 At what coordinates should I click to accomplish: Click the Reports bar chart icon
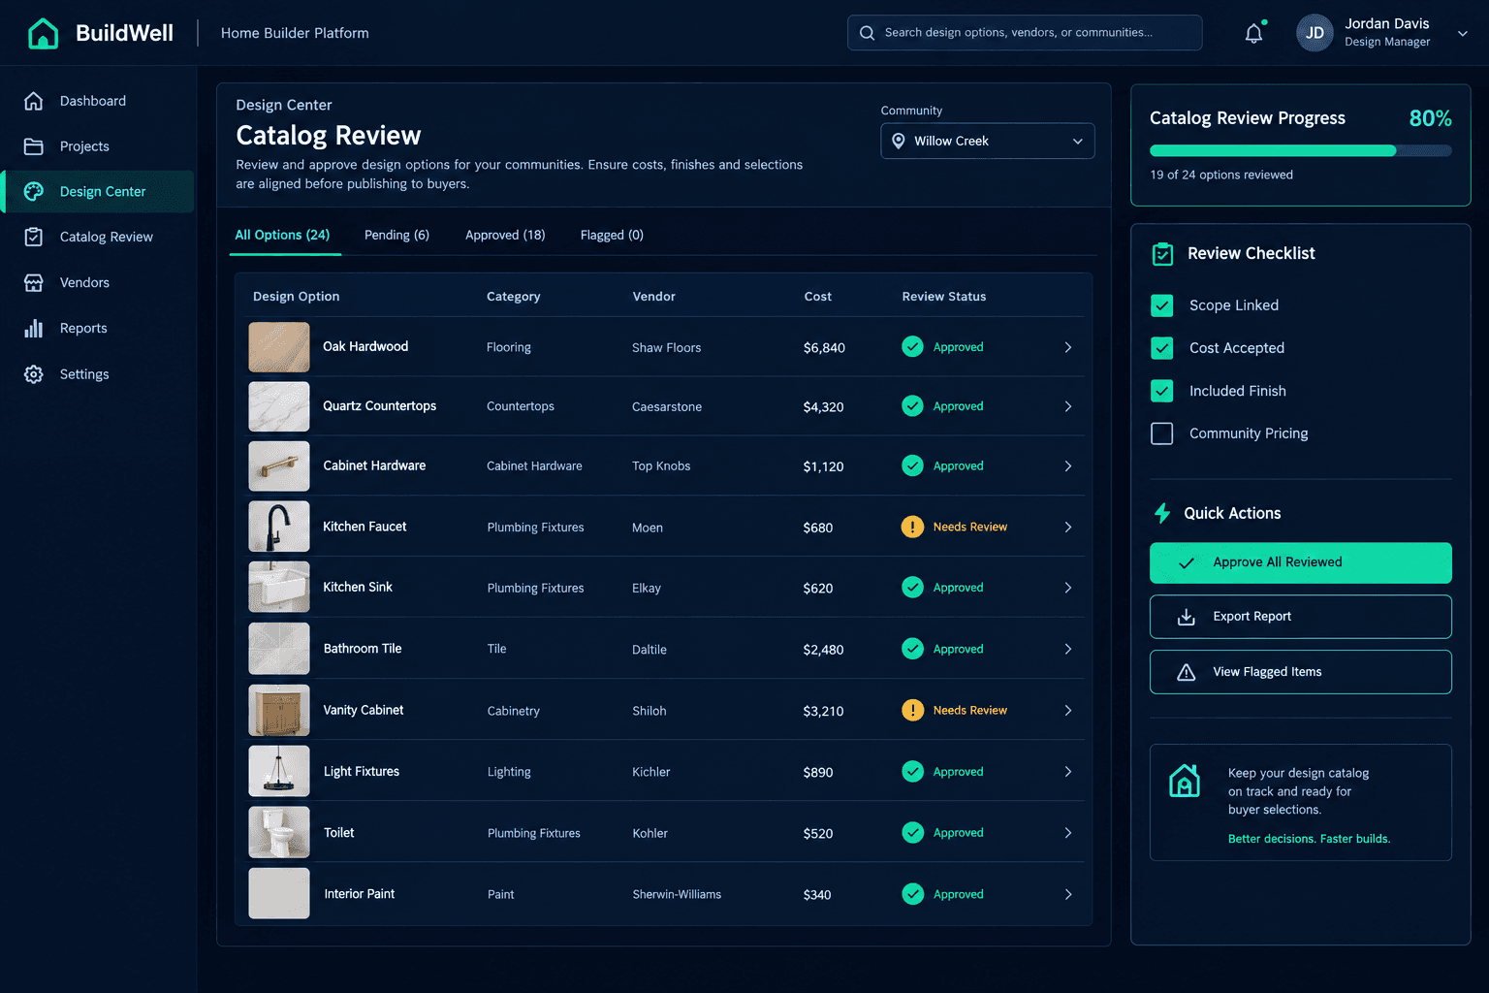[x=34, y=328]
